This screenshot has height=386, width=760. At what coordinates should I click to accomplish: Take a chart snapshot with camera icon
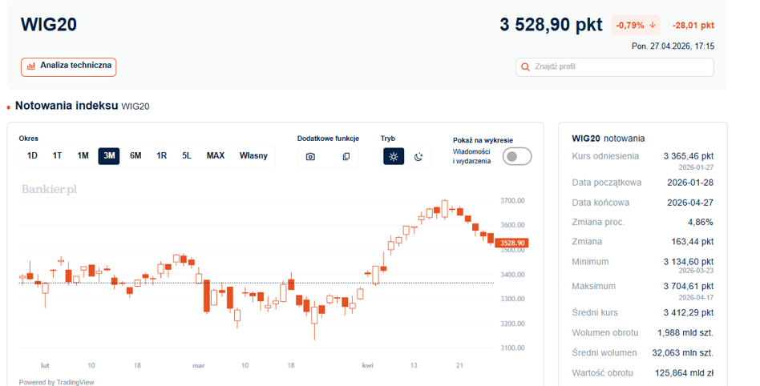[x=311, y=157]
